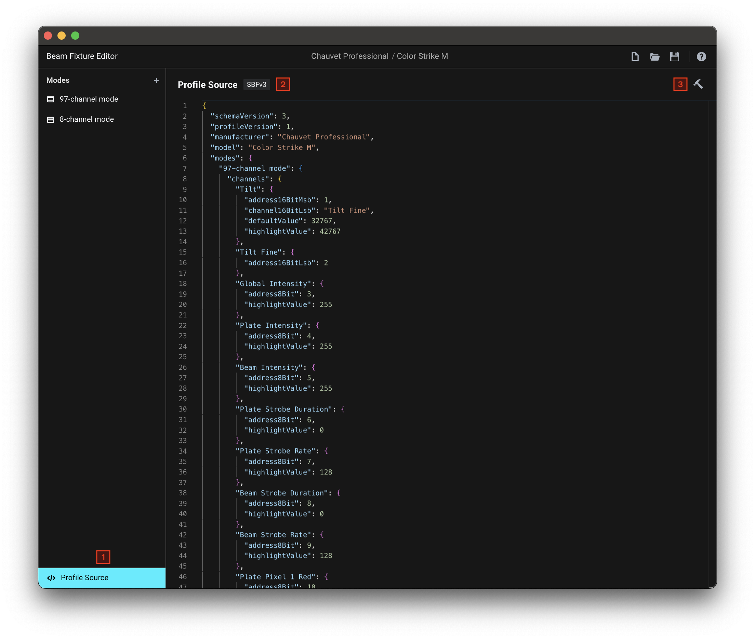Open help via the question mark icon
This screenshot has width=755, height=639.
point(701,56)
